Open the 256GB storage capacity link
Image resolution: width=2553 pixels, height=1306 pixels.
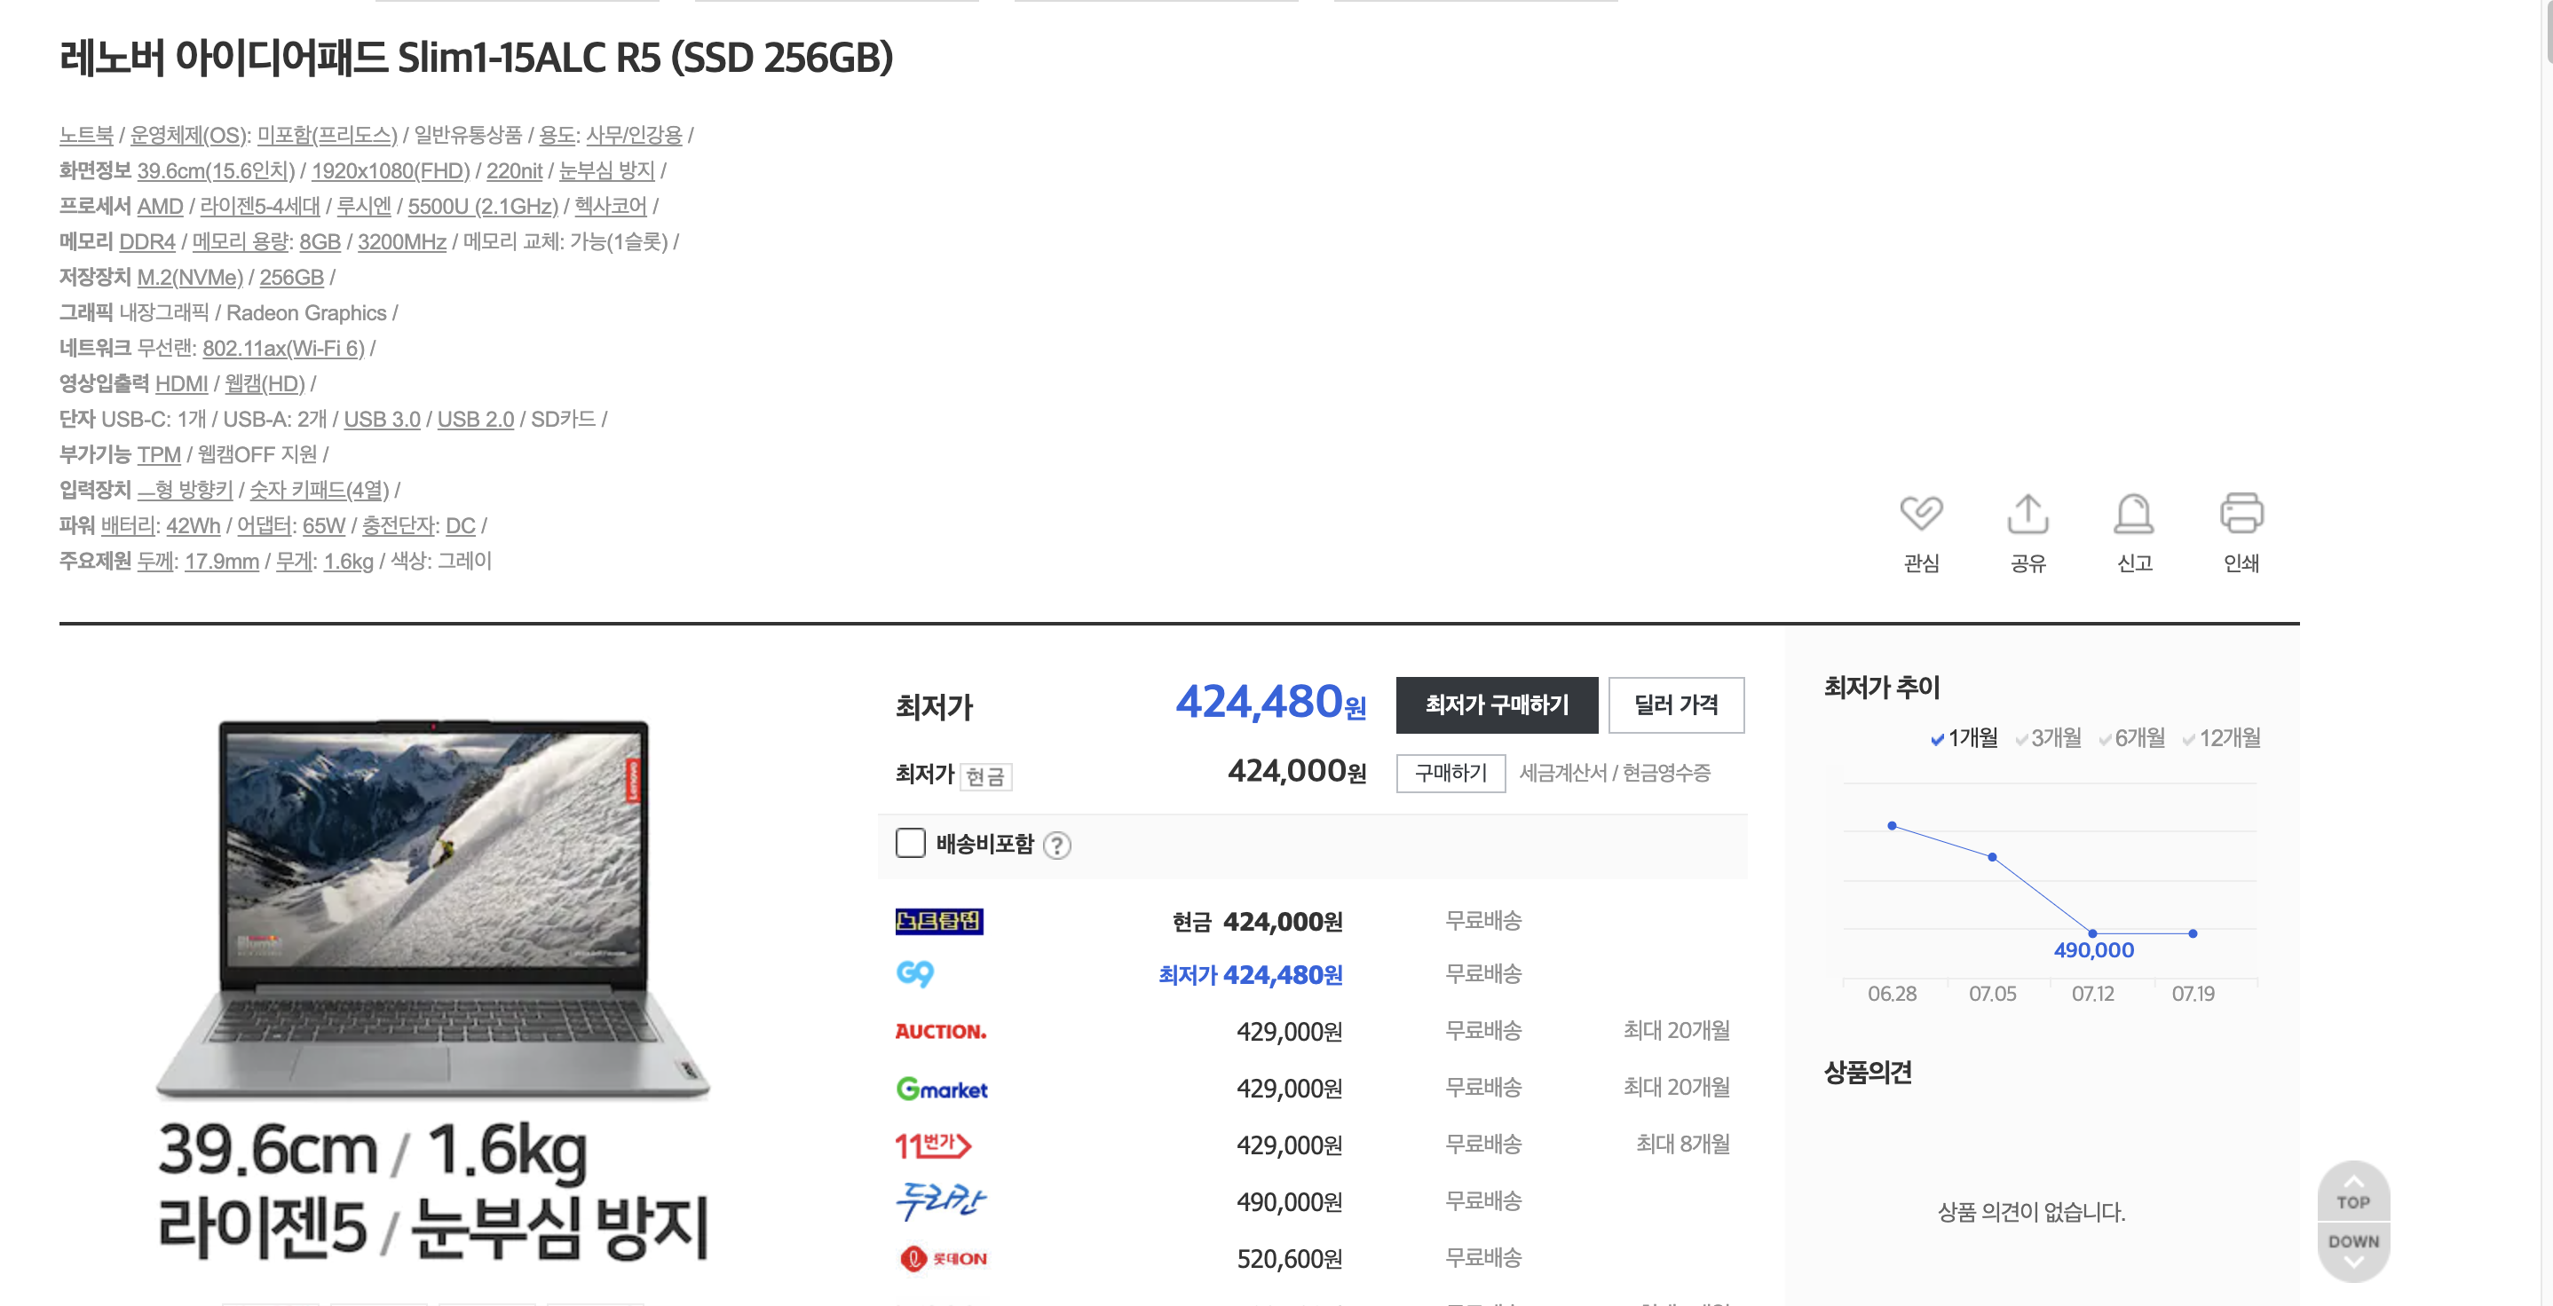click(291, 278)
